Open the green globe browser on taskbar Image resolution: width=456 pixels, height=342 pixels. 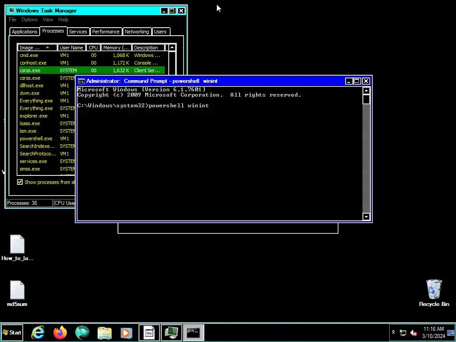[x=82, y=332]
